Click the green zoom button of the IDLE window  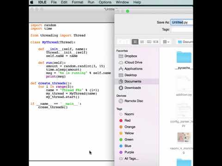[128, 11]
